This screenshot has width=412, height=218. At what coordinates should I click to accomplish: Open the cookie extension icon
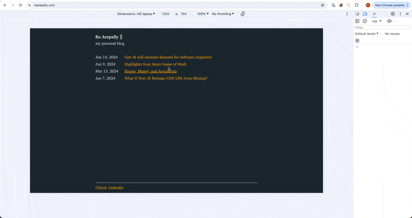click(341, 5)
